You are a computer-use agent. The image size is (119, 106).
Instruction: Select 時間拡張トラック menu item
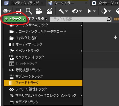[x=43, y=70]
